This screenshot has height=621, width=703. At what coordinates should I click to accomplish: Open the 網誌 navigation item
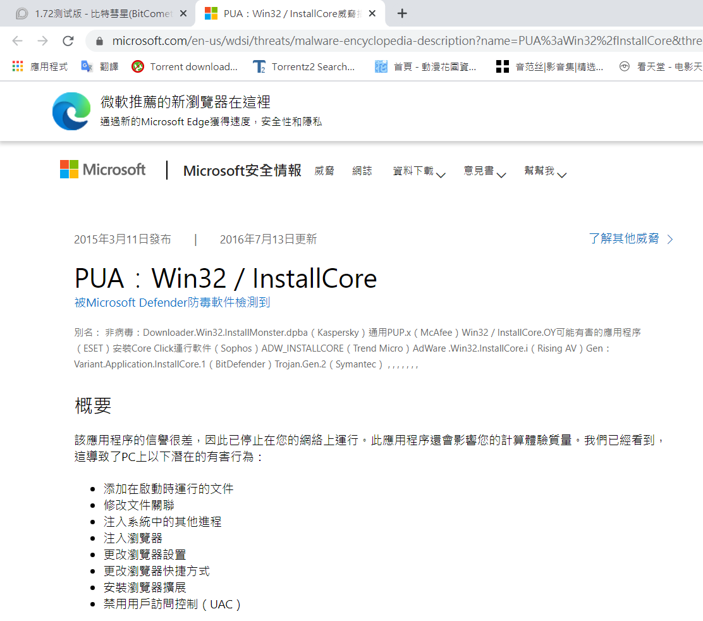[362, 171]
